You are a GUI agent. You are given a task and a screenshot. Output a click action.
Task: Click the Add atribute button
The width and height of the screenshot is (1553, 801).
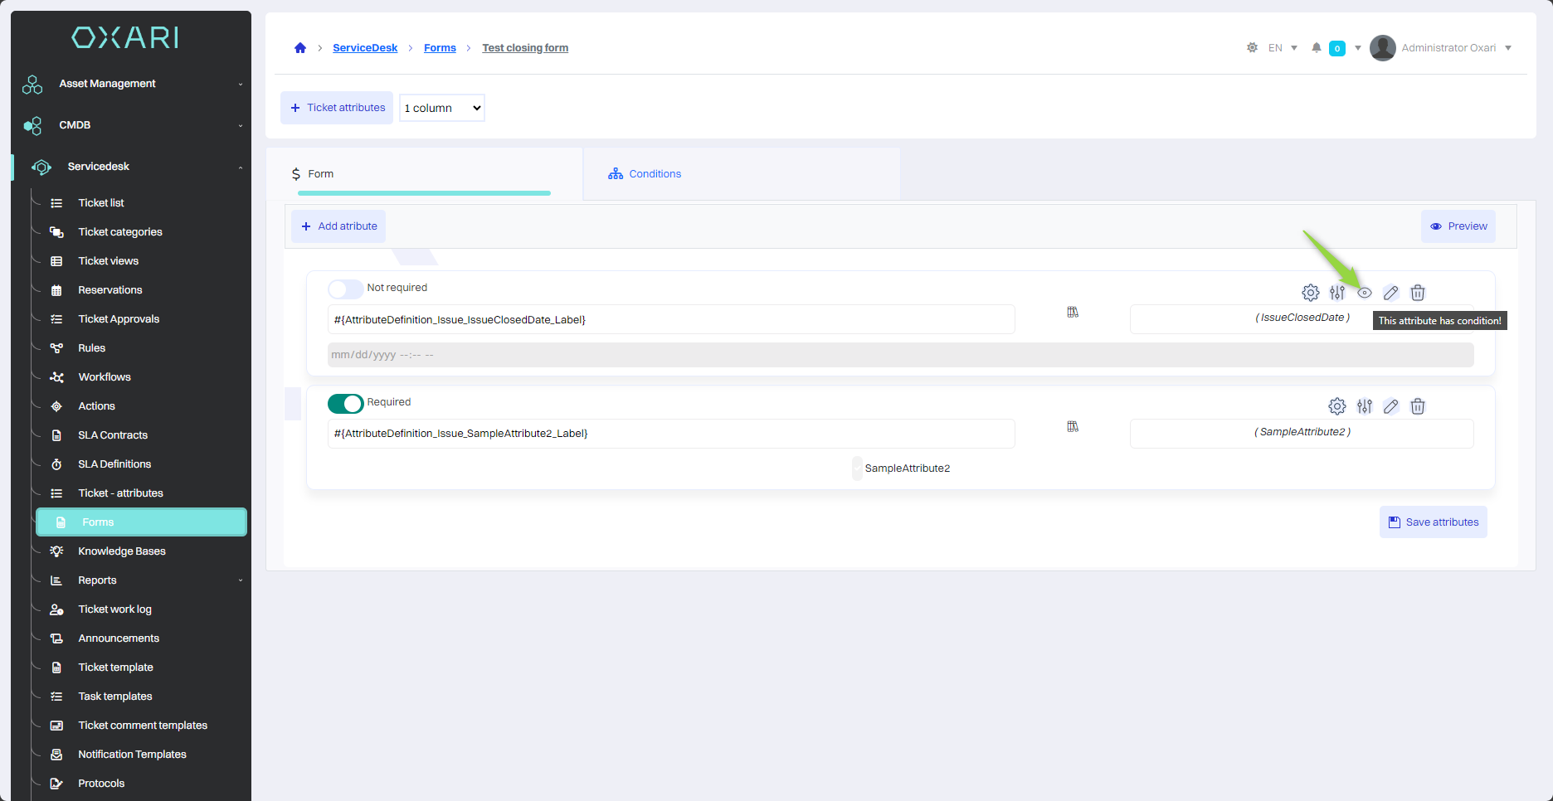(338, 226)
